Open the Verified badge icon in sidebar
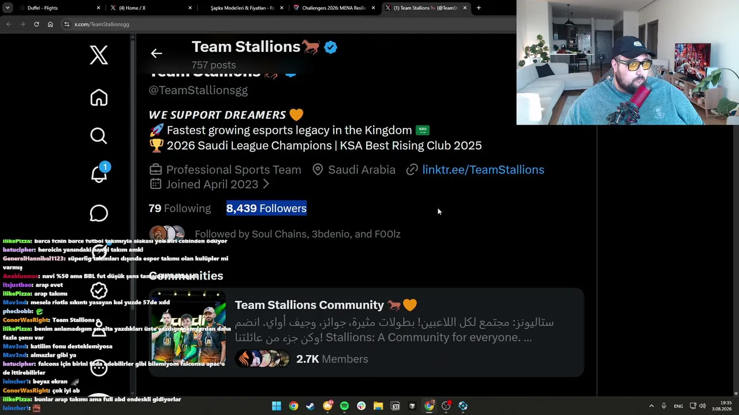The image size is (739, 415). point(99,290)
